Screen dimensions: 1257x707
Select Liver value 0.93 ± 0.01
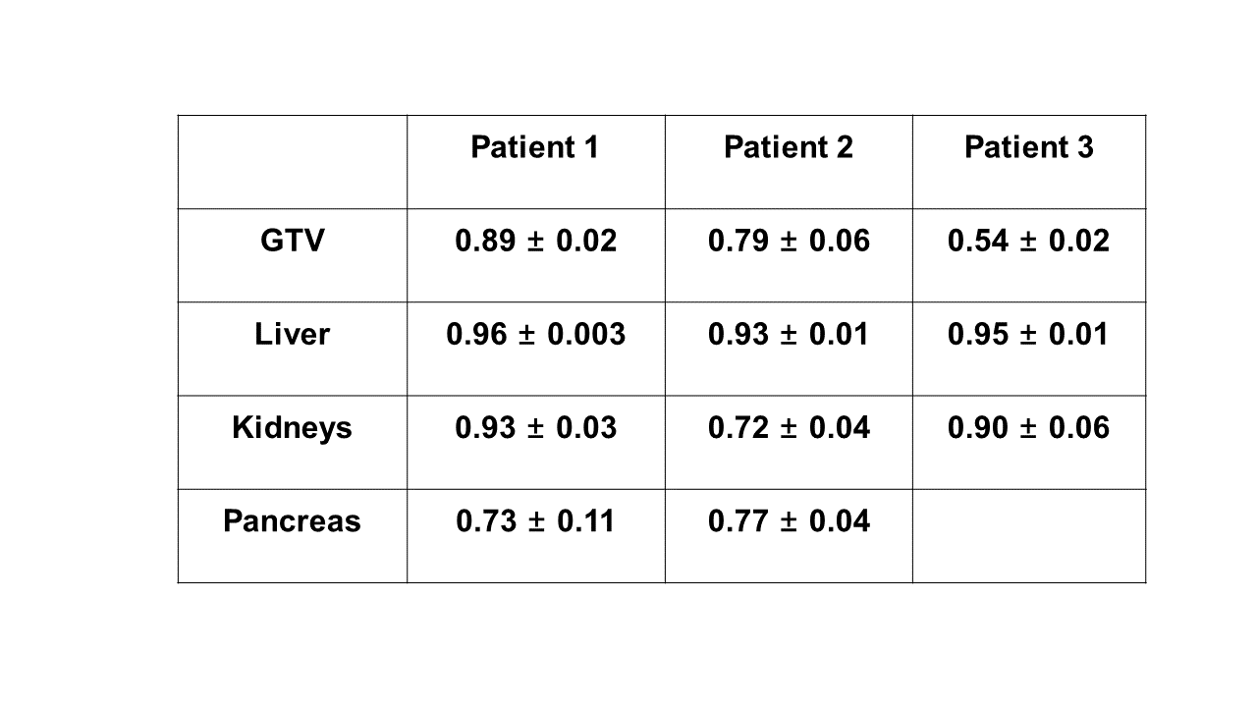788,334
